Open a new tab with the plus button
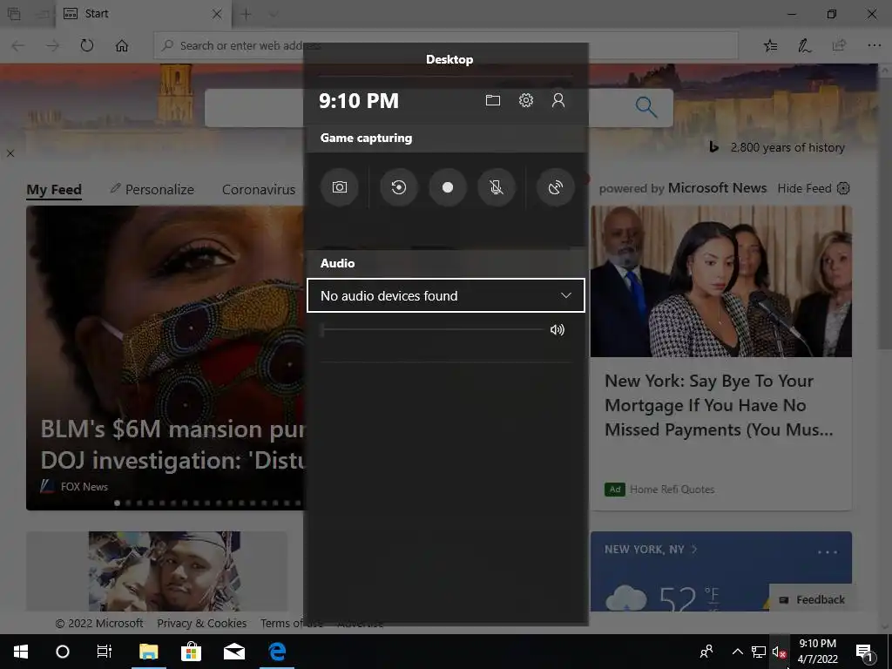892x669 pixels. coord(246,14)
